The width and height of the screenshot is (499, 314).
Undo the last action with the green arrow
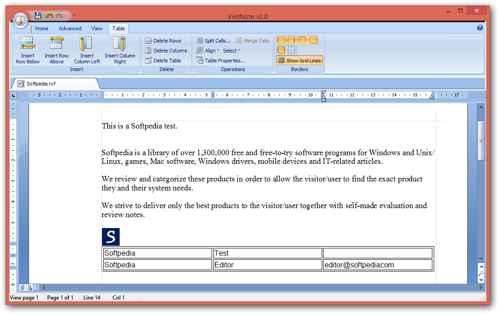coord(48,15)
